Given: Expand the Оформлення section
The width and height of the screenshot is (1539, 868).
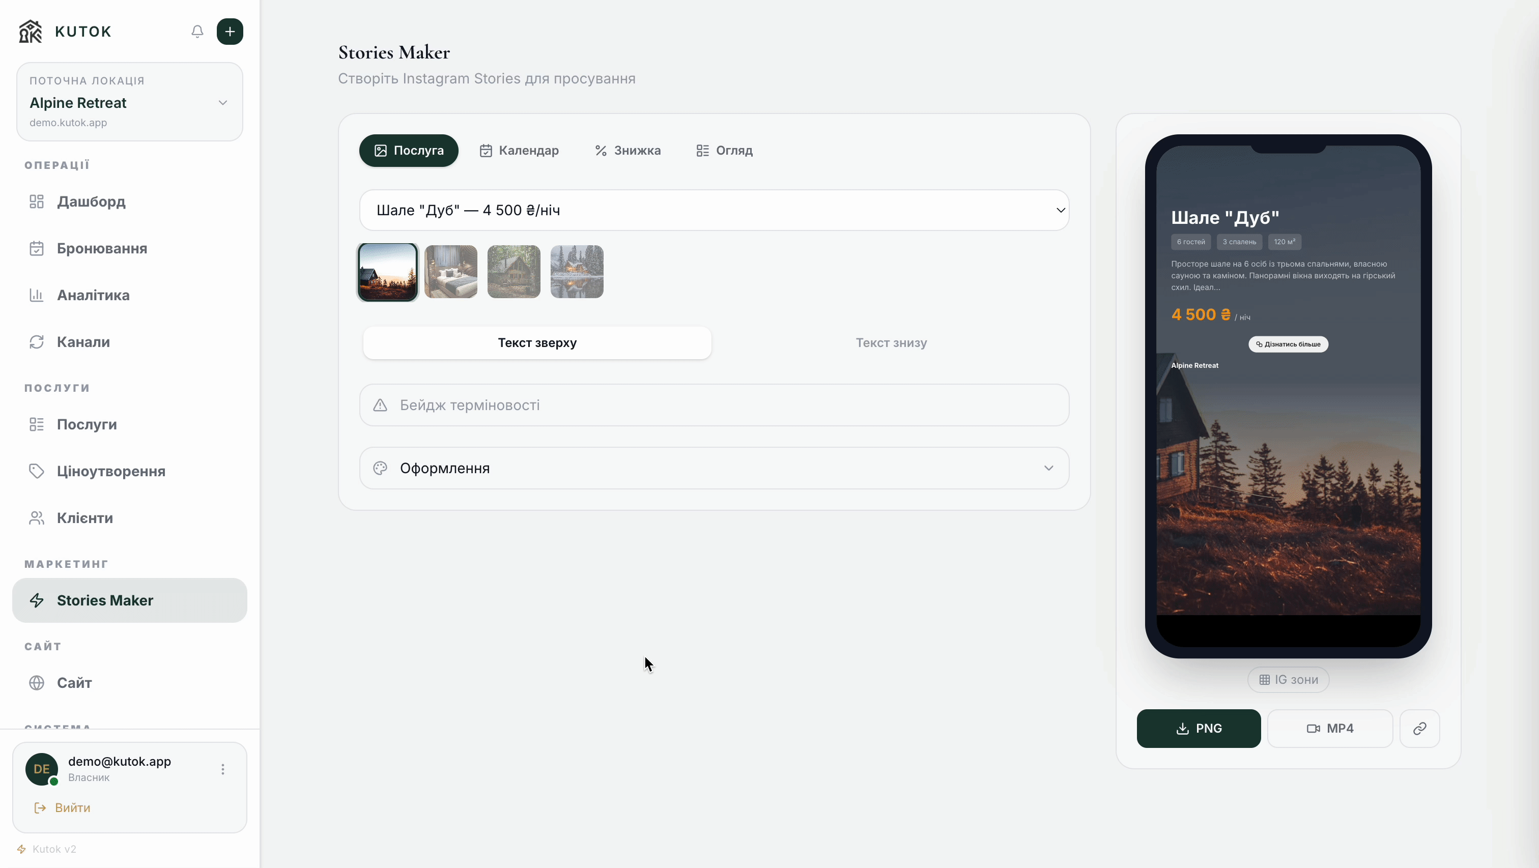Looking at the screenshot, I should click(x=714, y=469).
